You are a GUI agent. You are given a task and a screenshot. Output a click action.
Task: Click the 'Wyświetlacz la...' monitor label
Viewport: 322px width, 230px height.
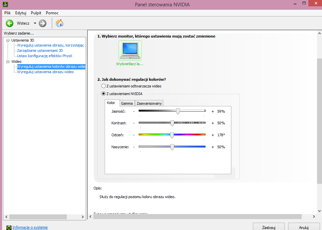click(130, 64)
